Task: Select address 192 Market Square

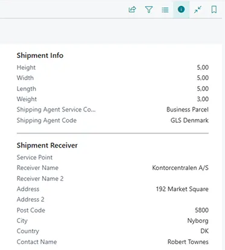Action: point(182,189)
